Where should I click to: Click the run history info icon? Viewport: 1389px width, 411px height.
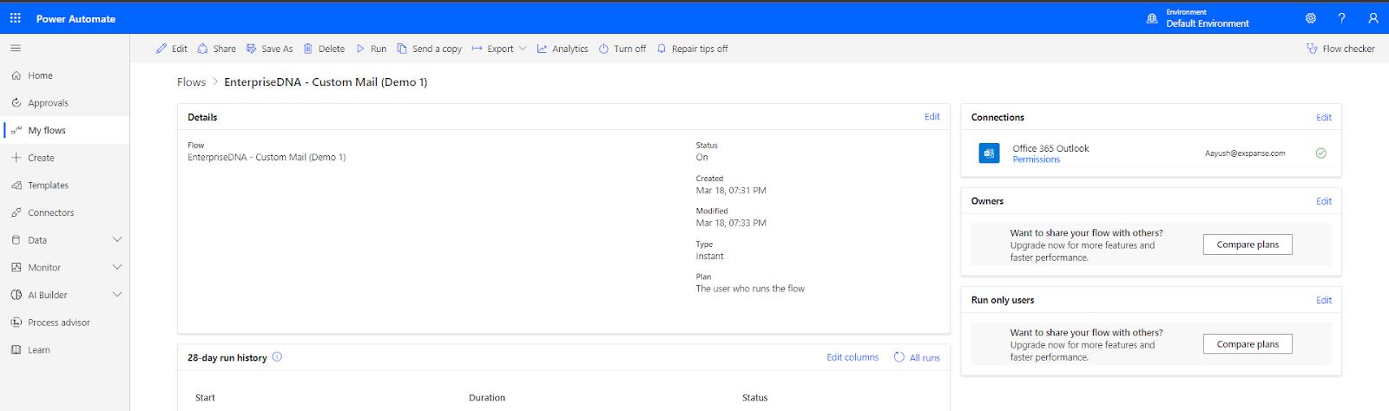click(x=277, y=356)
